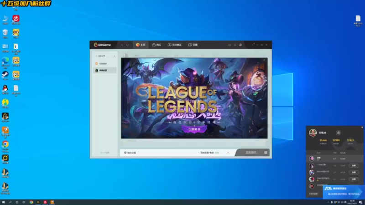The image size is (365, 205).
Task: Switch to the 直播 live tab
Action: [193, 45]
